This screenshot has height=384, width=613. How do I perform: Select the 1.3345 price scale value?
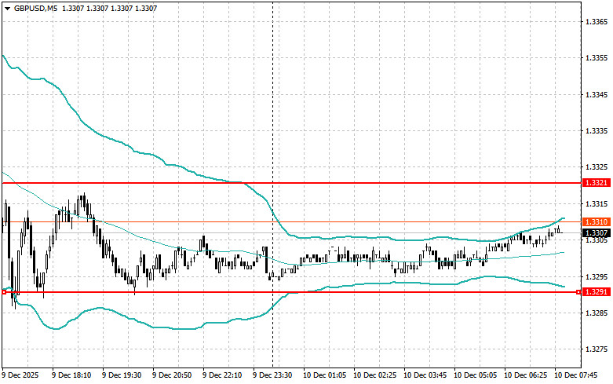click(x=597, y=95)
